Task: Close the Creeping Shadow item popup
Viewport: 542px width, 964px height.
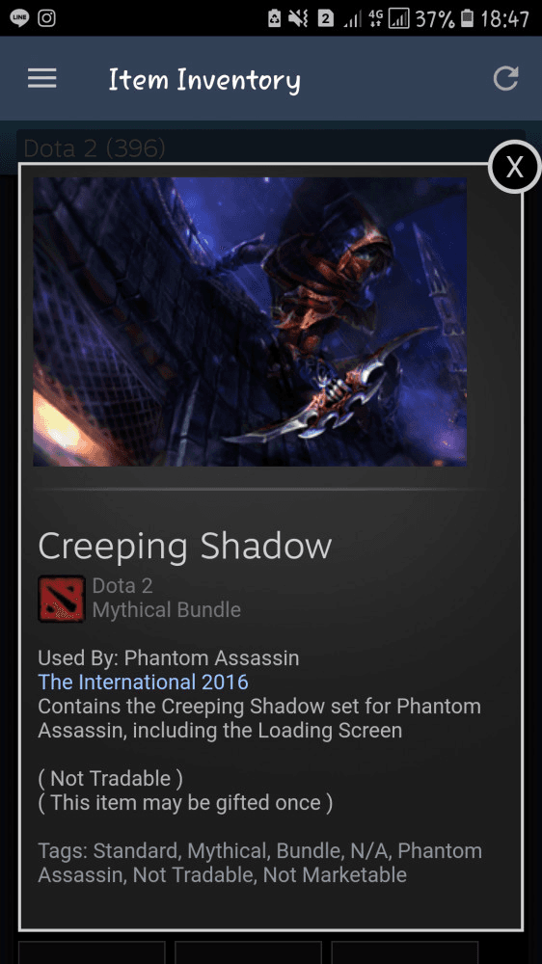Action: 514,167
